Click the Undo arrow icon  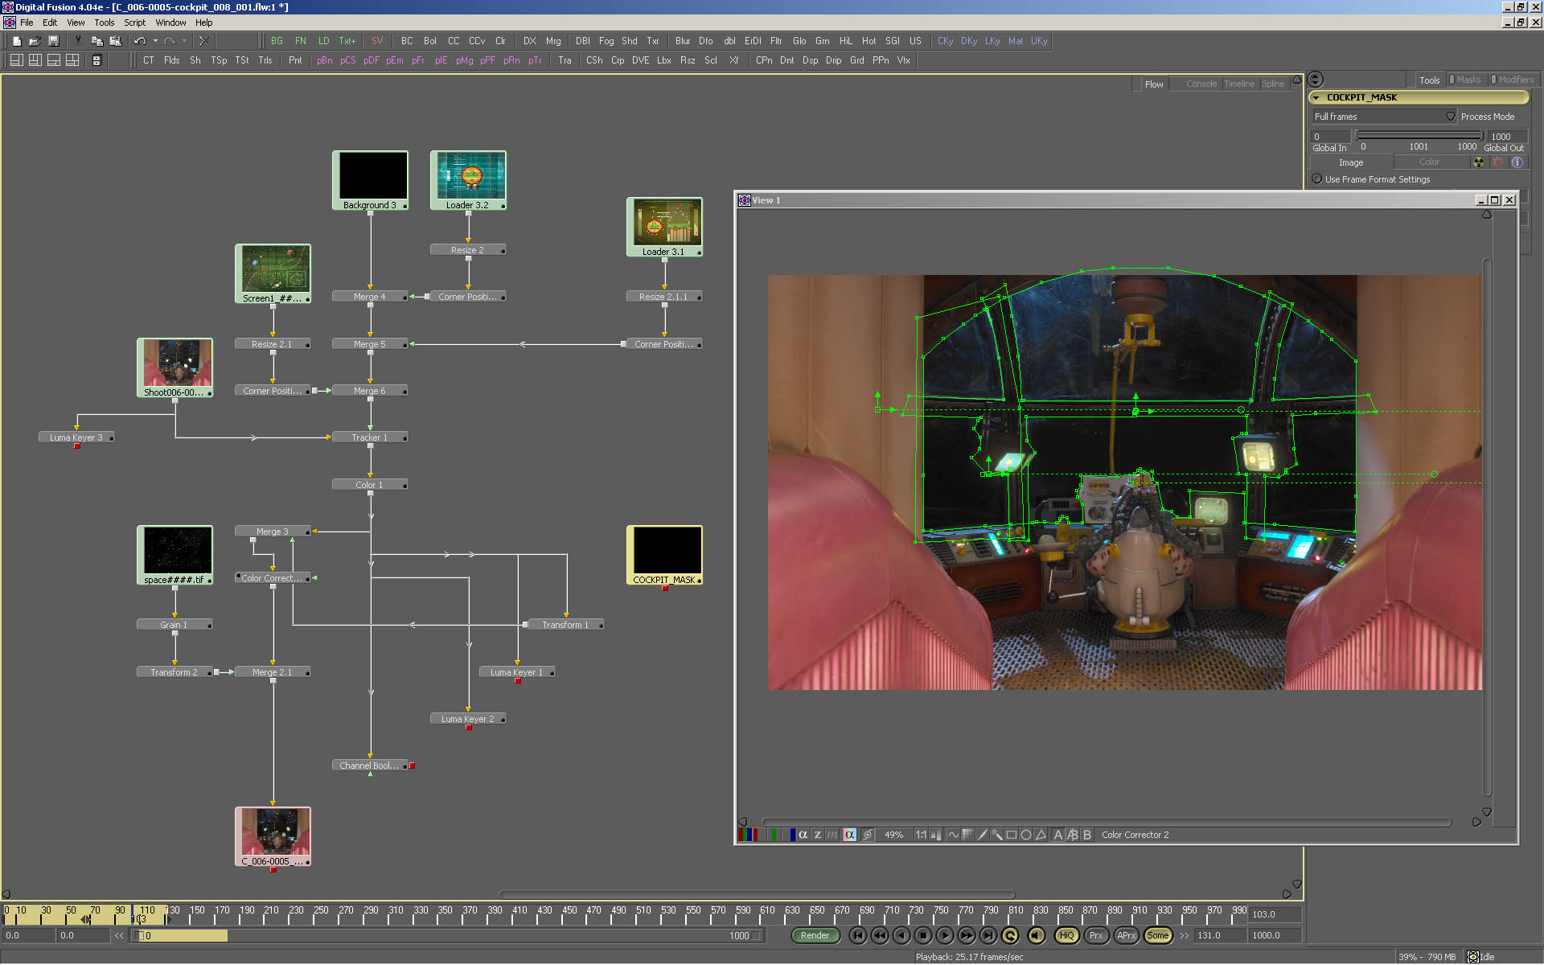(140, 41)
